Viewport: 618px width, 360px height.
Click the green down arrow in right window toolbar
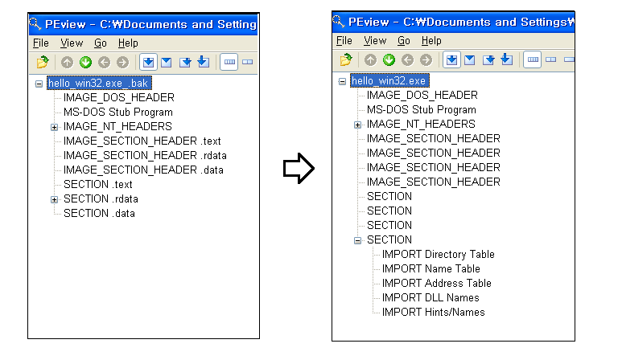[x=389, y=59]
